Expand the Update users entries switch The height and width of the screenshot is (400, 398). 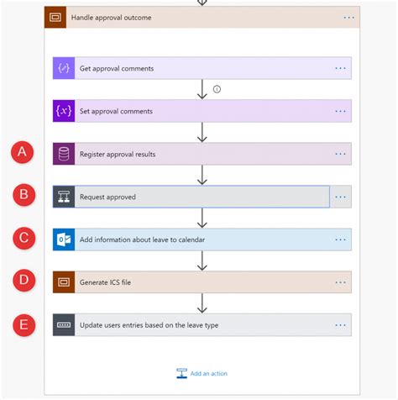[202, 325]
